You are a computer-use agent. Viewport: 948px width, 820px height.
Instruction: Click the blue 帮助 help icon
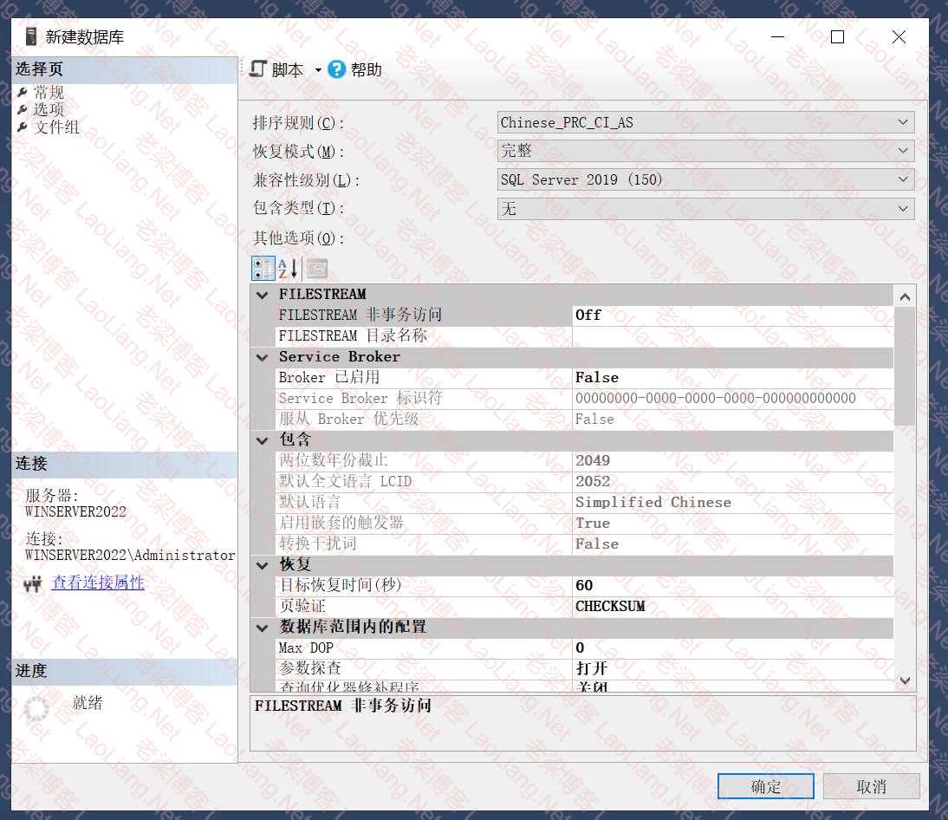(x=337, y=69)
